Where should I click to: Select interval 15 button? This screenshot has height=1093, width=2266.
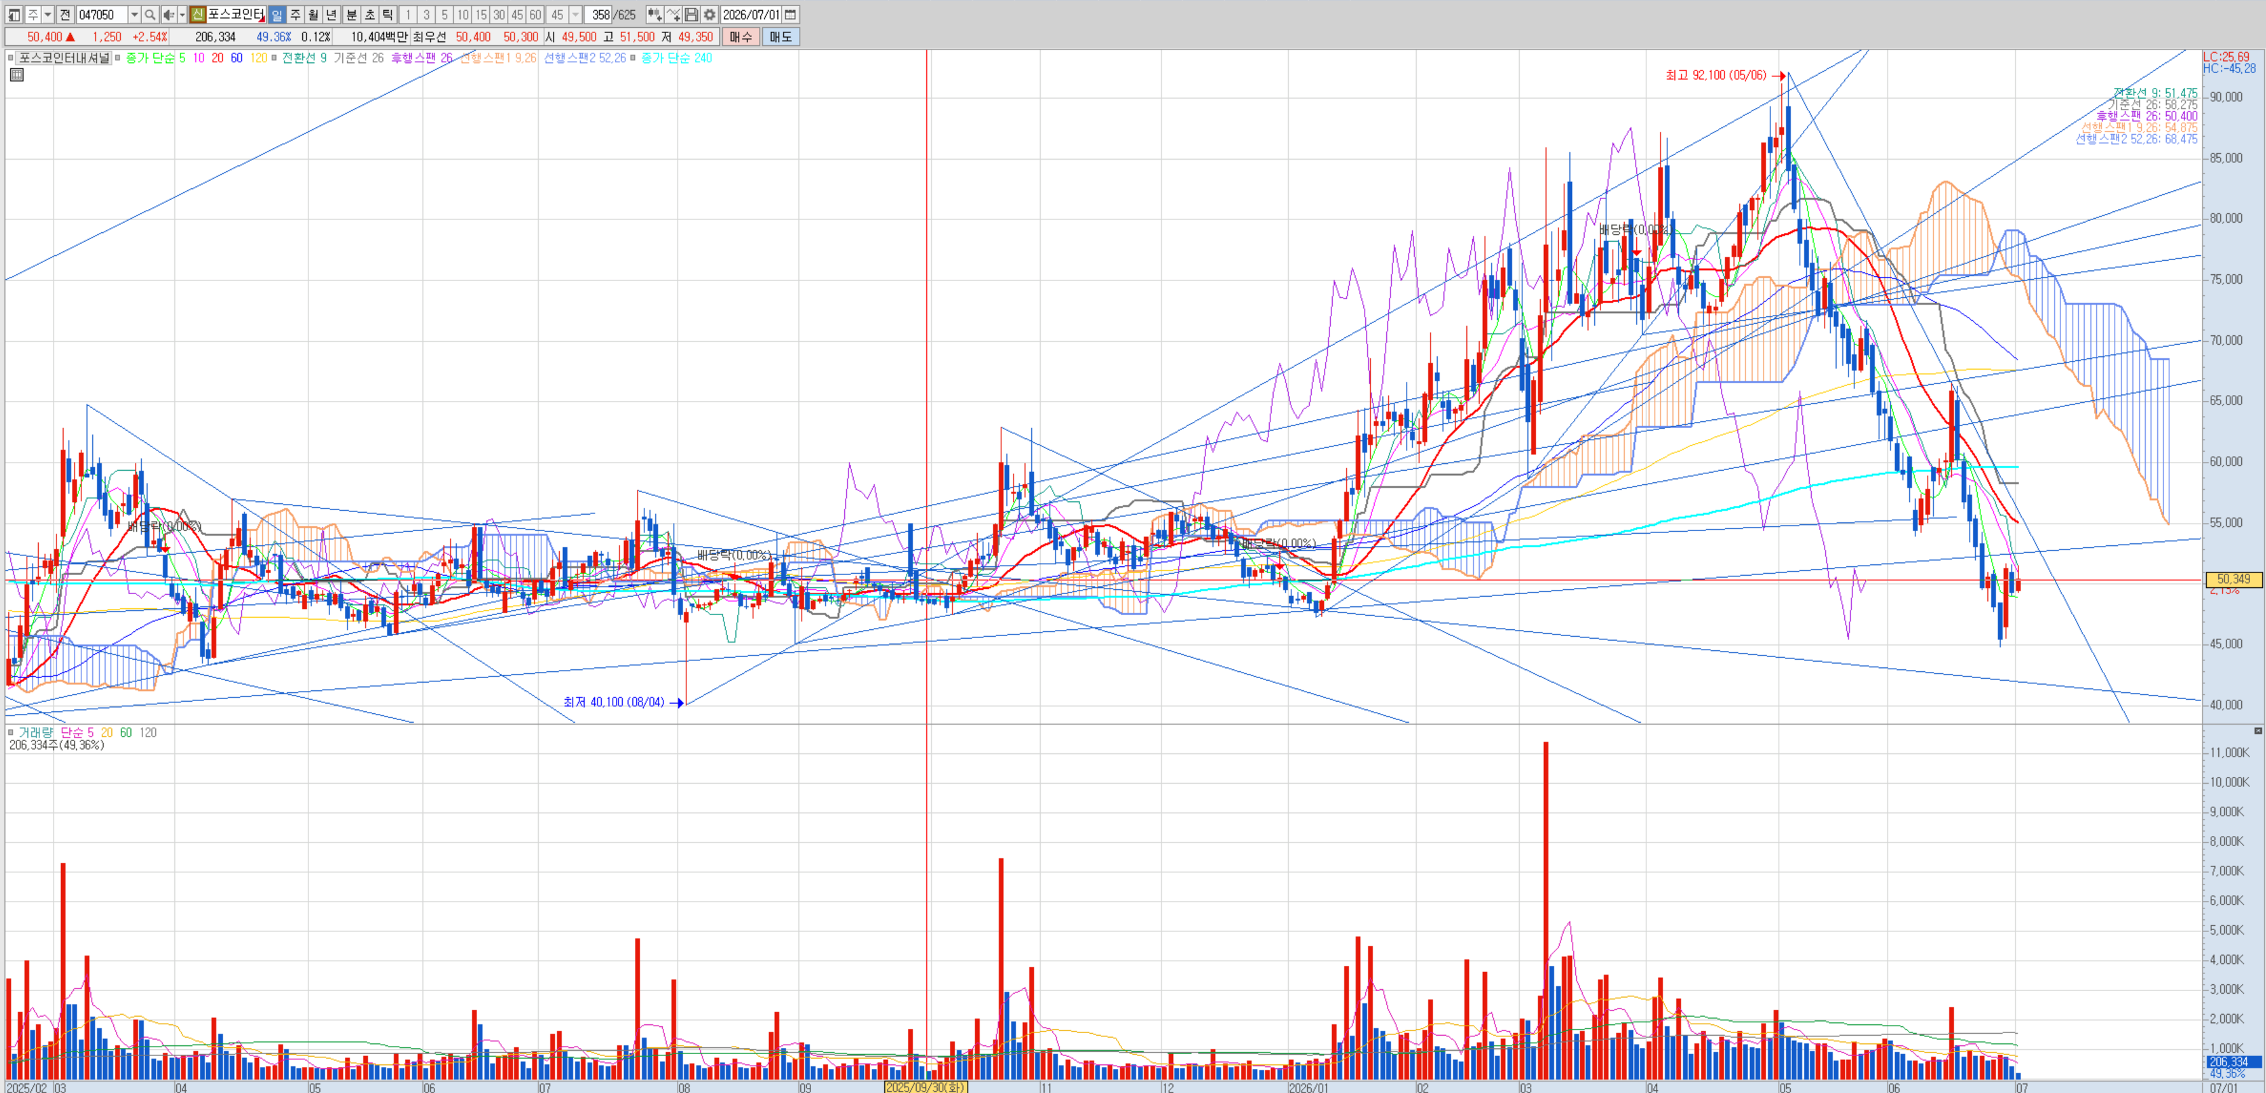point(481,15)
